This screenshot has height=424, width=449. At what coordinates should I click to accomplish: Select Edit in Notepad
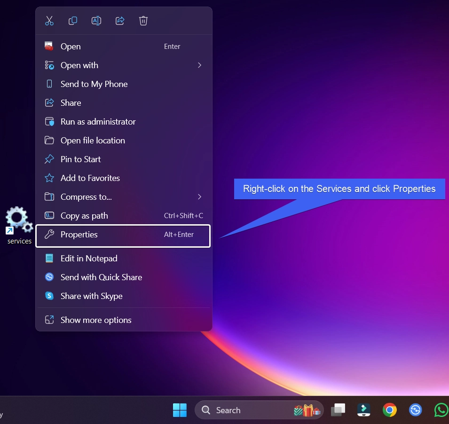(124, 259)
